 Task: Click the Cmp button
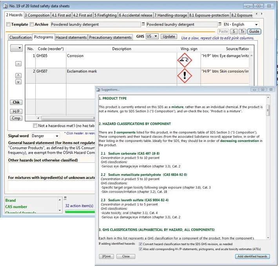[16, 118]
